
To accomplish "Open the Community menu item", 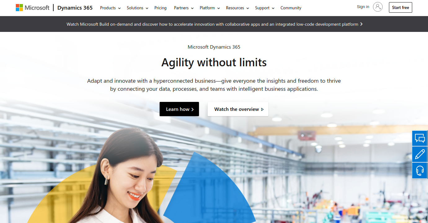I will [291, 8].
